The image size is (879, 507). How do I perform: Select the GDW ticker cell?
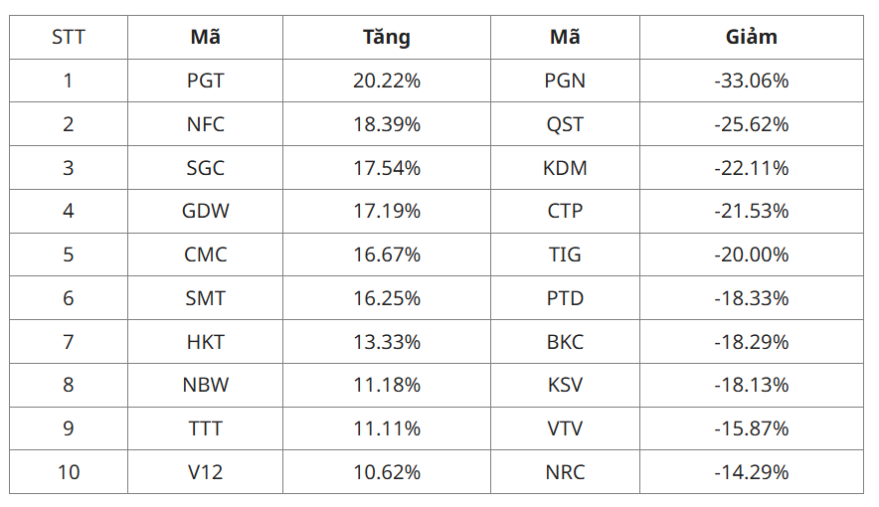click(205, 211)
